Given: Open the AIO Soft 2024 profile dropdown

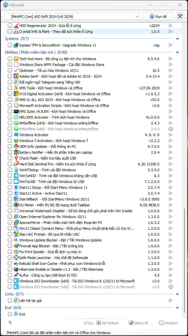Looking at the screenshot, I should click(72, 17).
